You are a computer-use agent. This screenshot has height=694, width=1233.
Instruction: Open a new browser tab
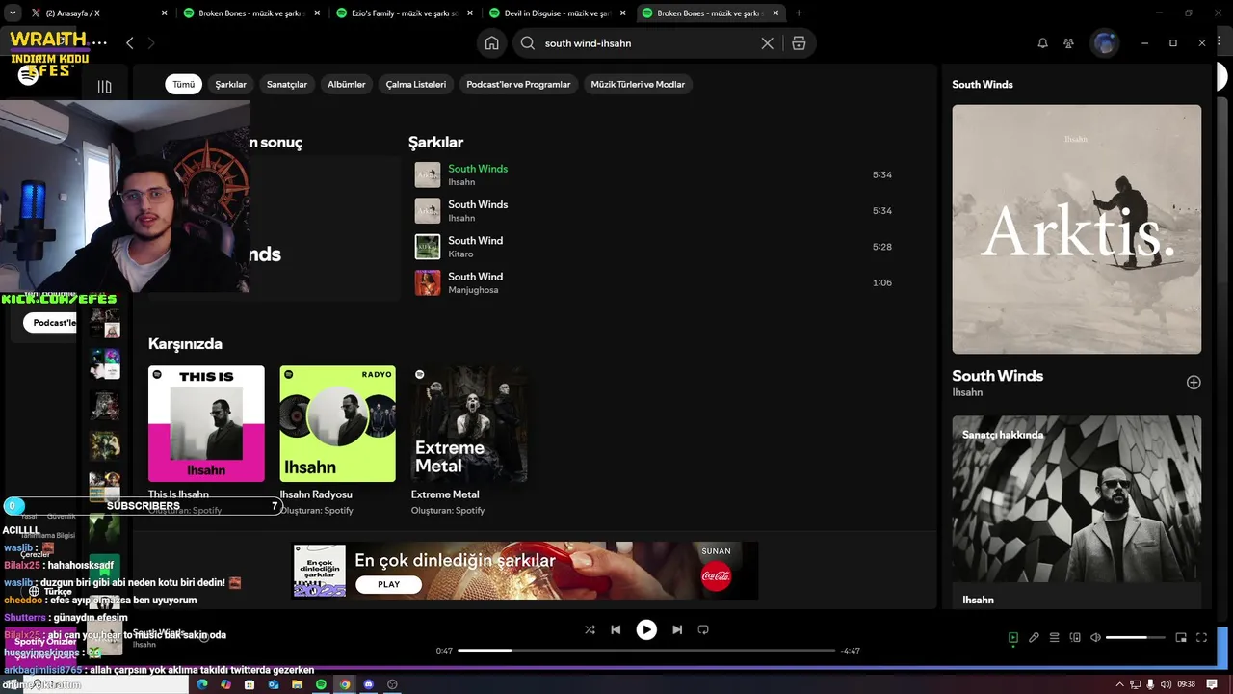[799, 13]
